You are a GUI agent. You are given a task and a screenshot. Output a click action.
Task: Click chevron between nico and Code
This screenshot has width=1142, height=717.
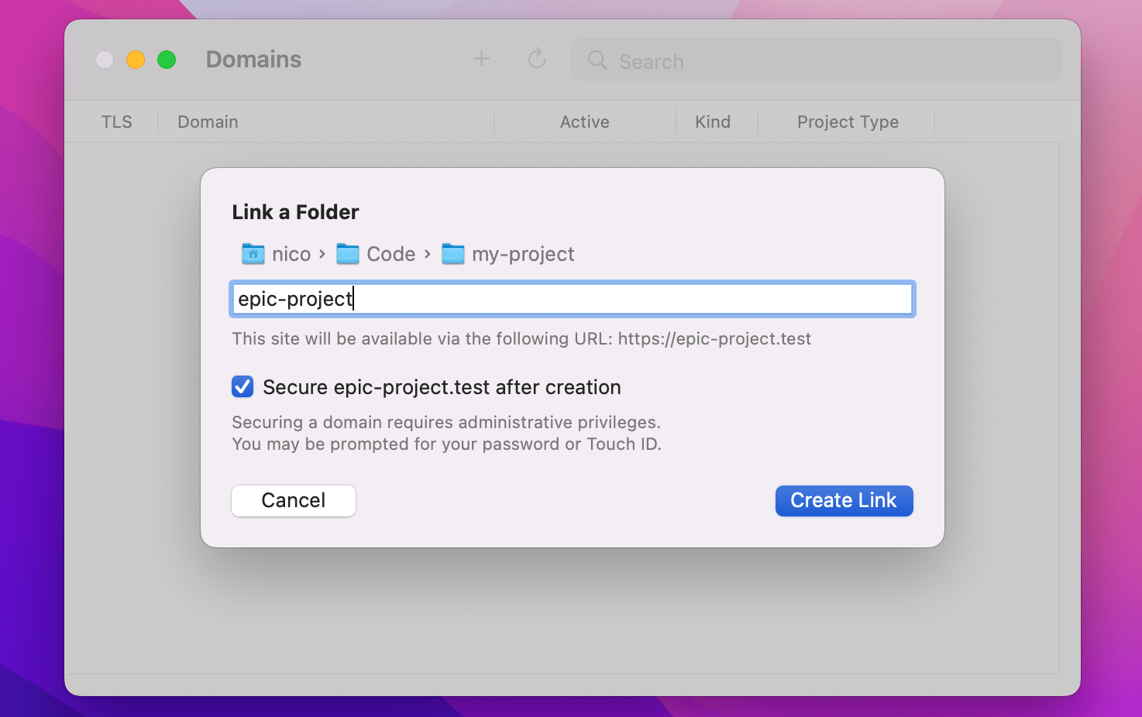(x=322, y=254)
